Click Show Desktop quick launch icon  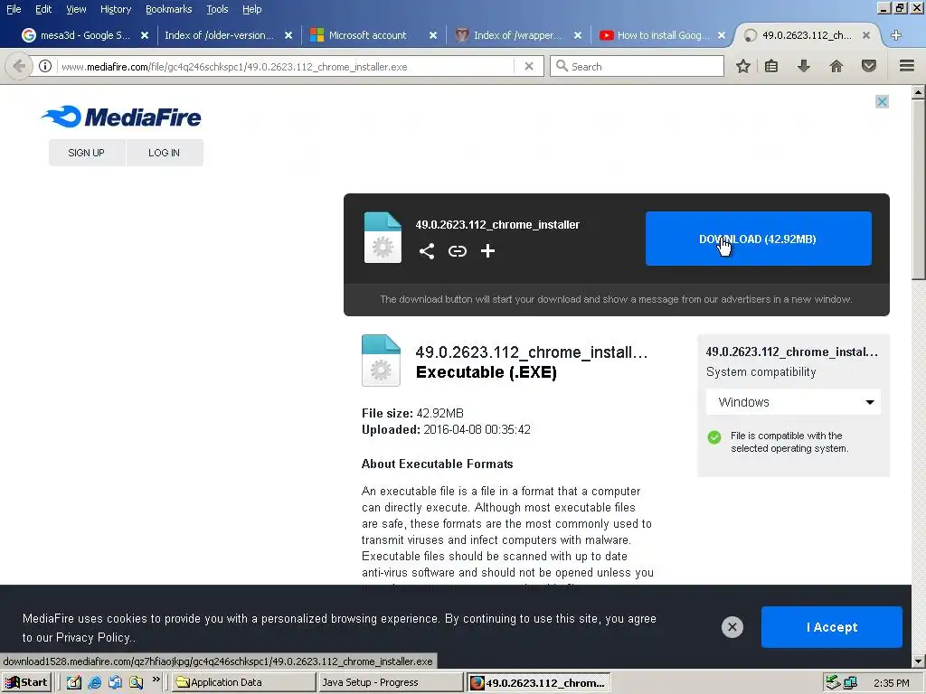click(x=74, y=682)
